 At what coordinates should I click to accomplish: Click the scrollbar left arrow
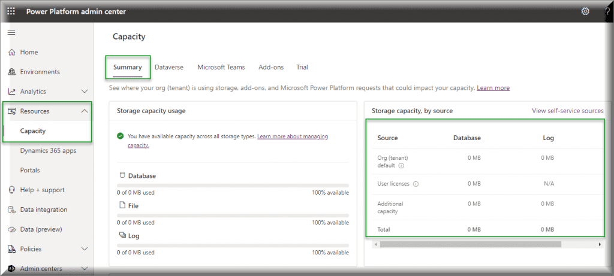click(x=376, y=244)
